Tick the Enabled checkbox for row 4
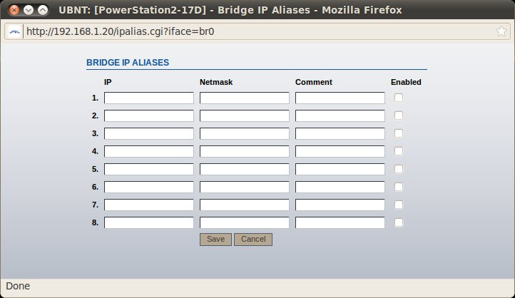Image resolution: width=515 pixels, height=298 pixels. pyautogui.click(x=399, y=151)
